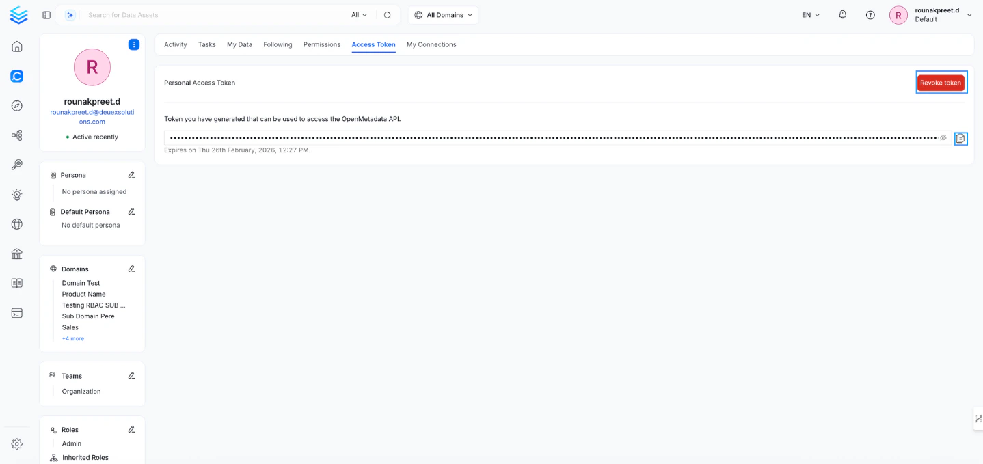The width and height of the screenshot is (983, 464).
Task: Open the Observability magnifier icon in sidebar
Action: tap(17, 165)
